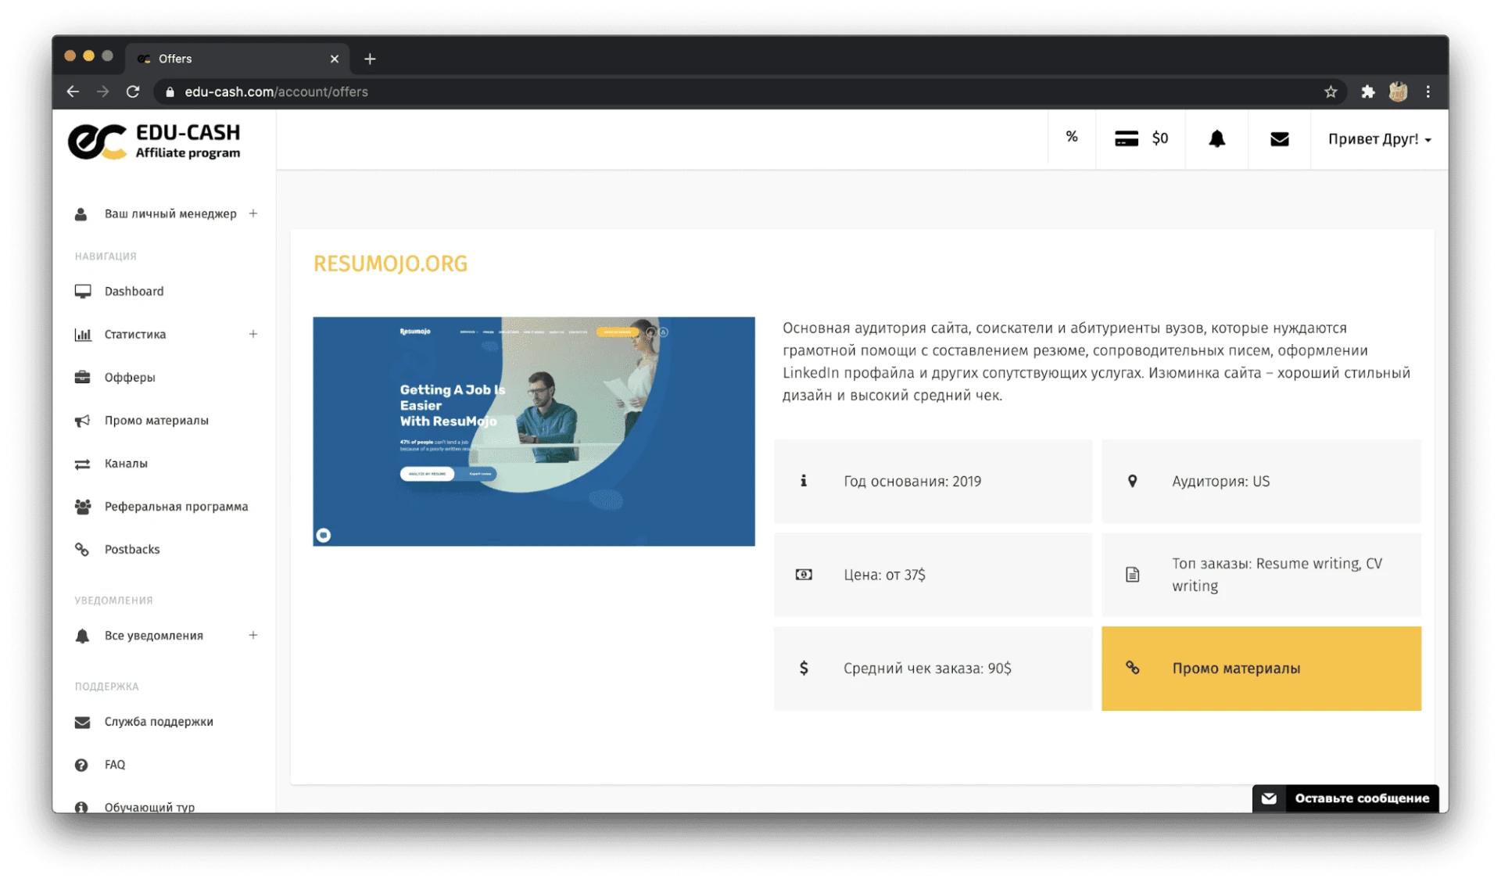
Task: Go back to previous page
Action: (73, 91)
